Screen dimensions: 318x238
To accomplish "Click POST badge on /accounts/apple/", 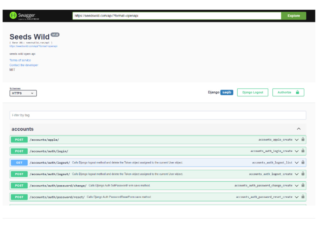I will tap(19, 140).
